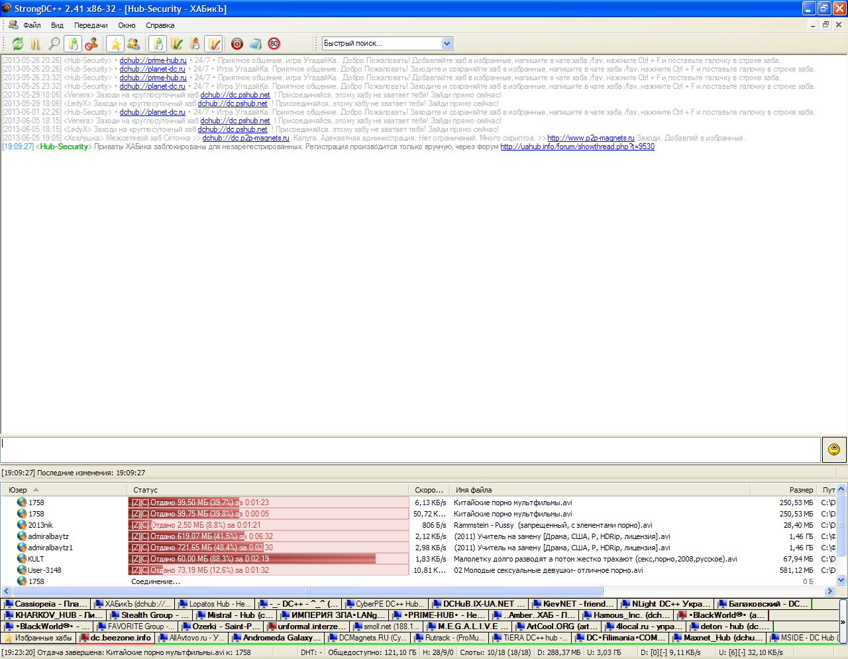This screenshot has height=659, width=848.
Task: Click the yellow folder icon beside Reconnect
Action: [x=36, y=44]
